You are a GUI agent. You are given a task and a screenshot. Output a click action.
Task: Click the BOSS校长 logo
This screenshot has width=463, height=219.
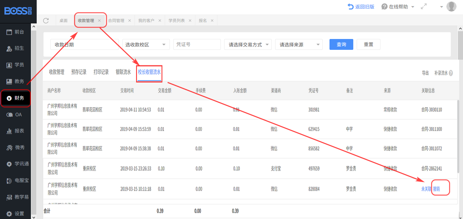tap(18, 11)
